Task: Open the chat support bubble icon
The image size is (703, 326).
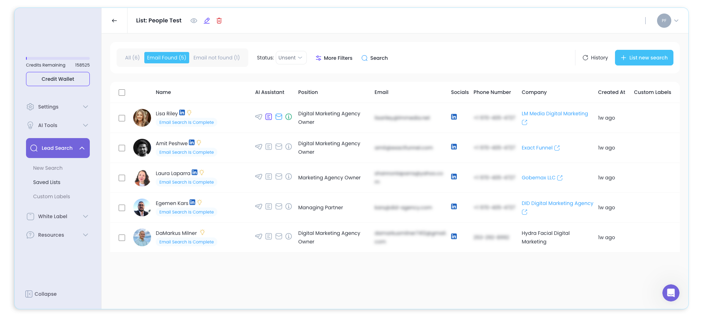Action: point(671,293)
